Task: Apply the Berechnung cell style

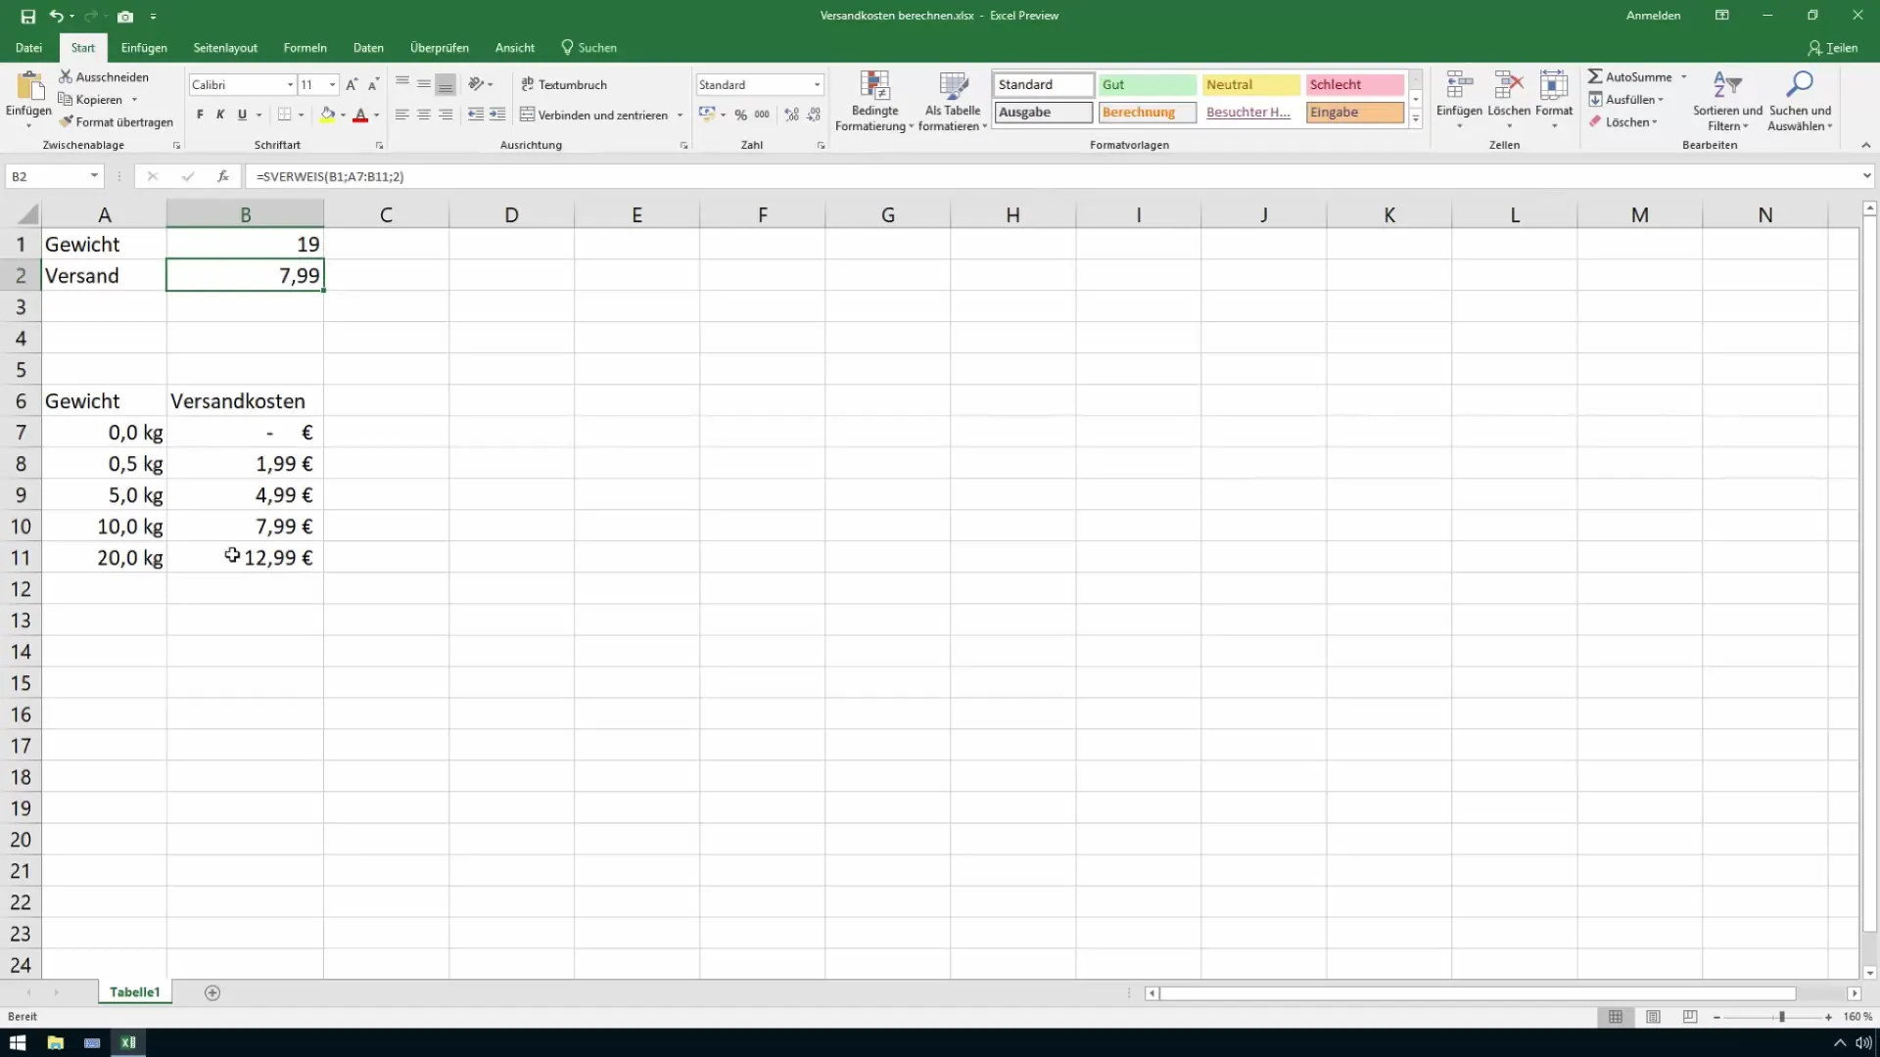Action: (x=1147, y=113)
